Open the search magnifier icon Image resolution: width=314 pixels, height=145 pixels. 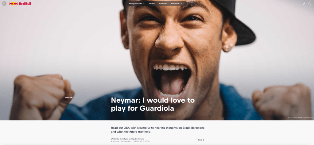coord(310,4)
